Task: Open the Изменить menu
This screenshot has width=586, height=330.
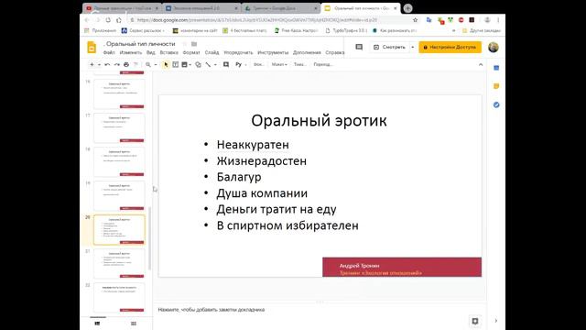Action: tap(131, 53)
